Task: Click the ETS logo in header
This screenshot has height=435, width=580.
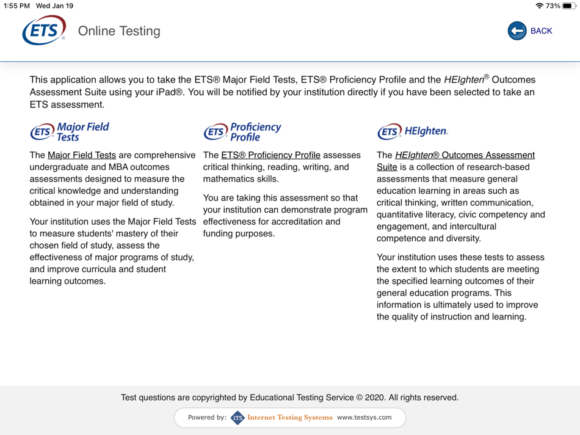Action: tap(44, 30)
